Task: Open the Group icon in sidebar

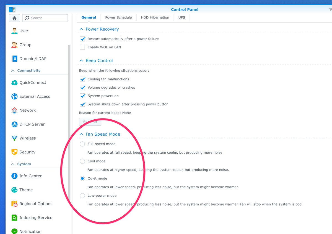Action: (14, 44)
